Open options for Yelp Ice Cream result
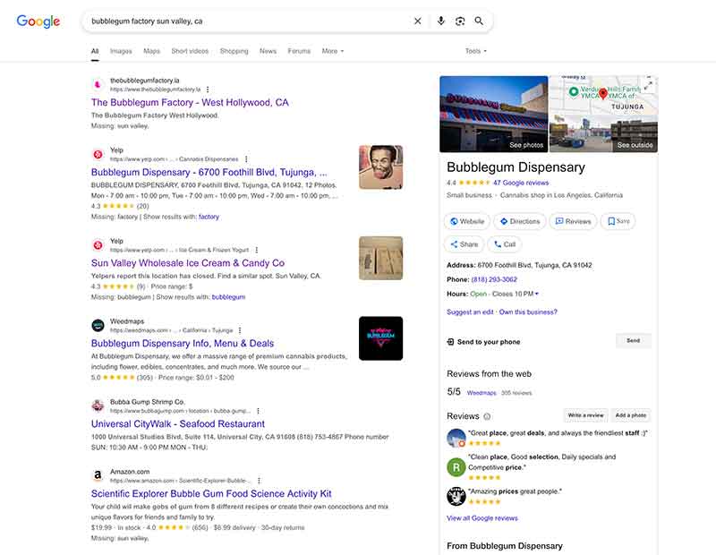Viewport: 716px width, 555px height. tap(257, 250)
